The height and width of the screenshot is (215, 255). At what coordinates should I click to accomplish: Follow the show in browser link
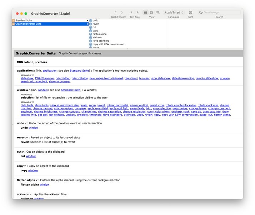pyautogui.click(x=59, y=81)
